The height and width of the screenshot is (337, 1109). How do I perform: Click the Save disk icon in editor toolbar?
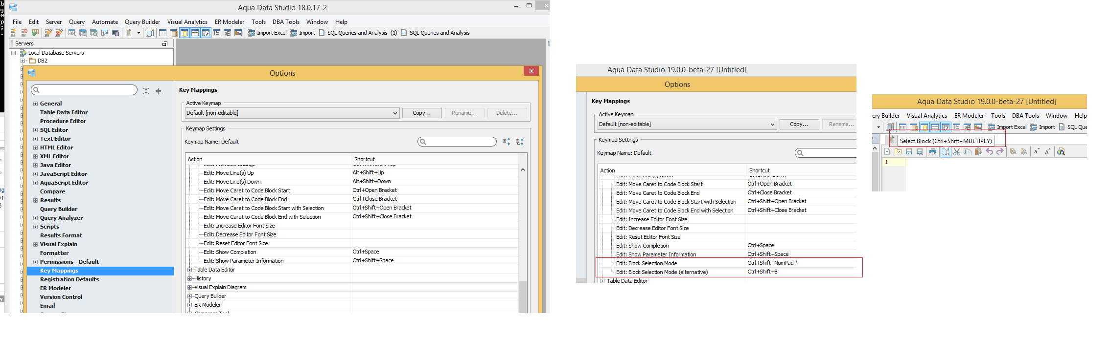click(x=909, y=151)
